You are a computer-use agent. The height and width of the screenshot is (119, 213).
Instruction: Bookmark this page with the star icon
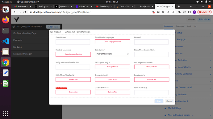click(173, 12)
